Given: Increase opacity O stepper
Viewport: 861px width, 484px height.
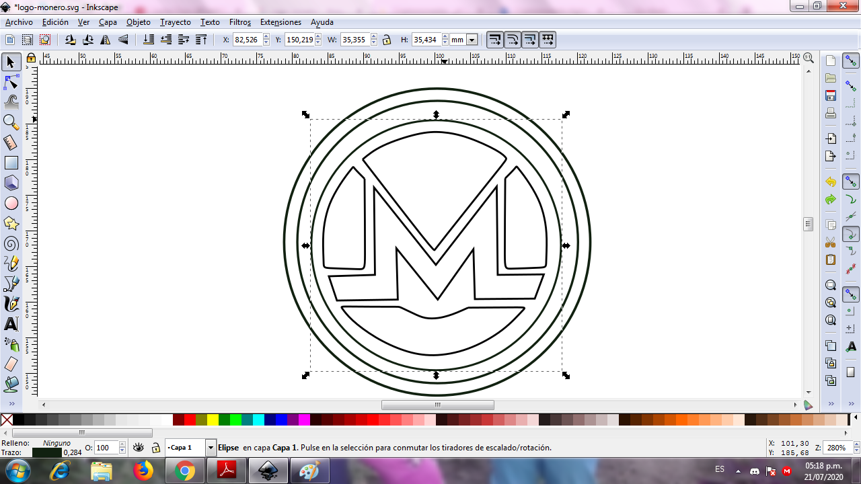Looking at the screenshot, I should (x=122, y=444).
